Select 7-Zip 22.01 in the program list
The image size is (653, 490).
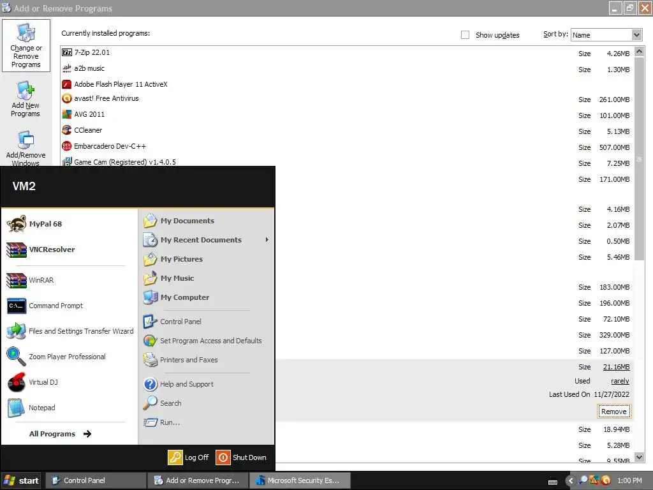pyautogui.click(x=347, y=53)
